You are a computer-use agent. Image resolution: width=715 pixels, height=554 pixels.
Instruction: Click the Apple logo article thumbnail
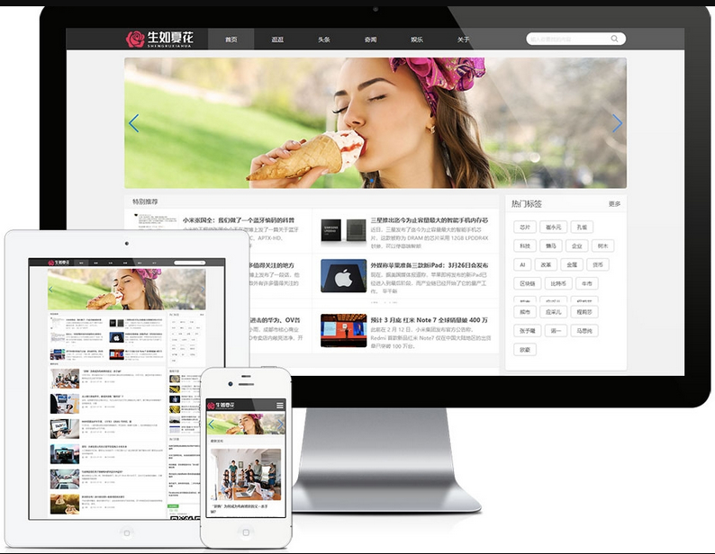[343, 276]
